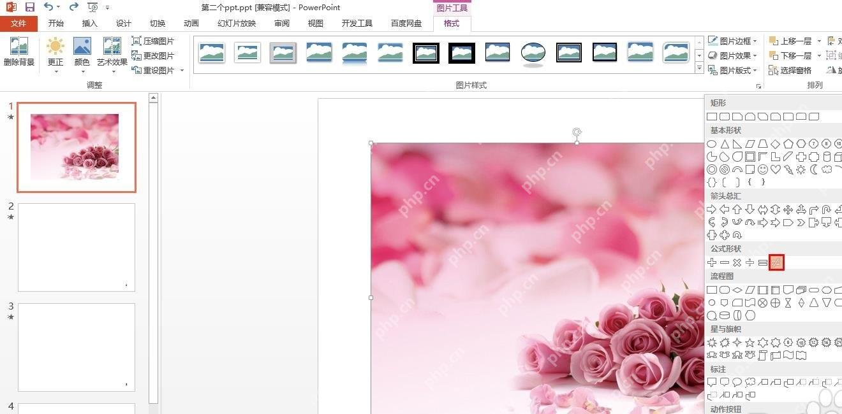The width and height of the screenshot is (842, 414).
Task: Click Start From Beginning slideshow icon
Action: point(92,7)
